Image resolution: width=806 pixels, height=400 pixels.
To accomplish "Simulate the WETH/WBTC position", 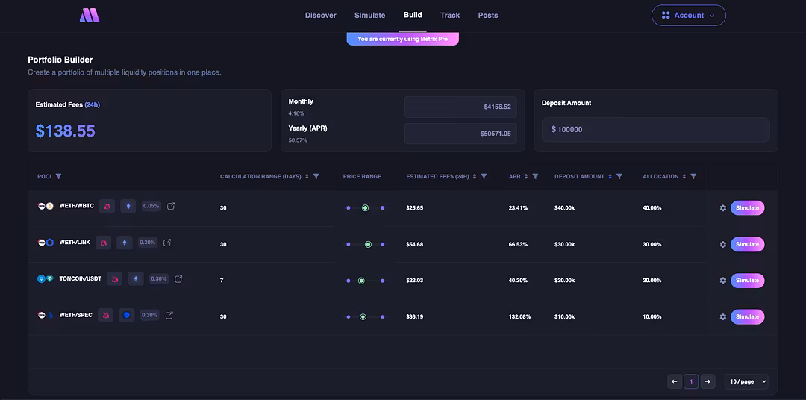I will click(x=747, y=208).
